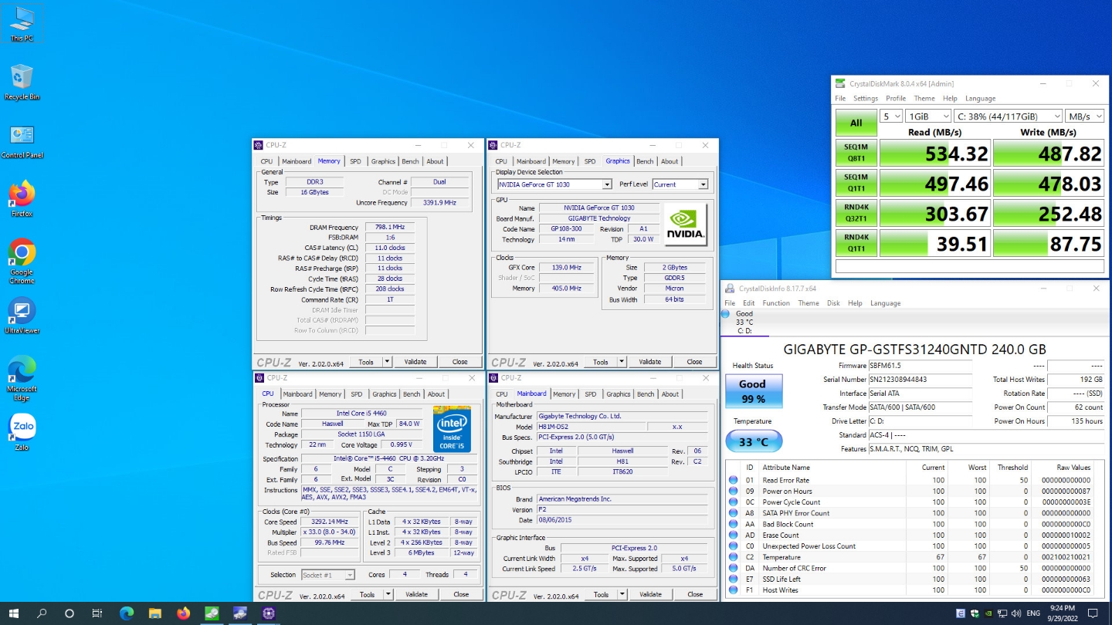Select the UltraViewer desktop shortcut
1112x625 pixels.
click(22, 316)
